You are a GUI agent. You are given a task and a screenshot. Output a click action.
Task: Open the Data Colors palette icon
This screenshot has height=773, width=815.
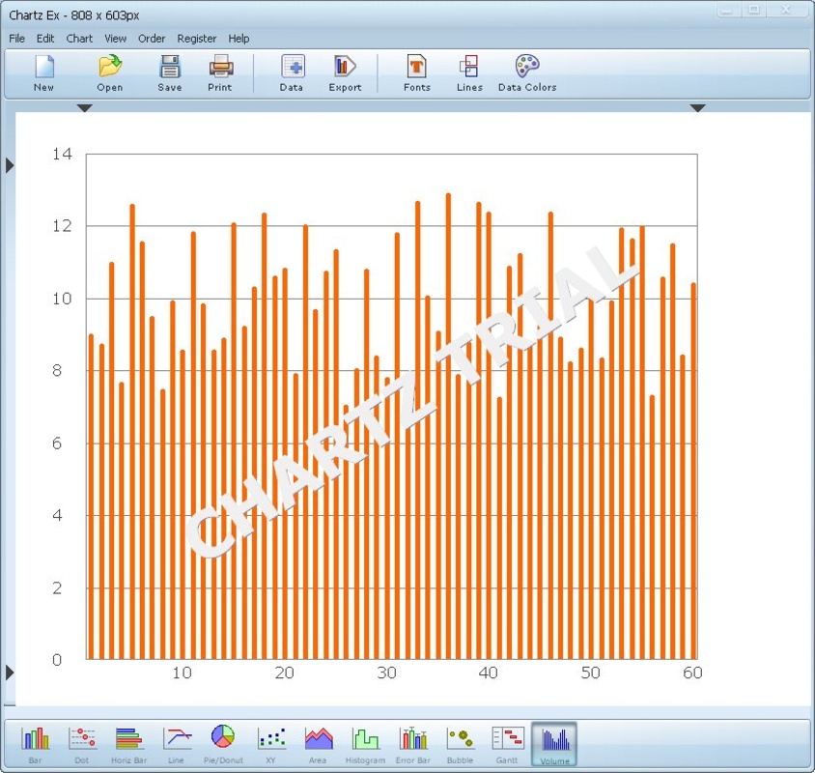(x=527, y=72)
